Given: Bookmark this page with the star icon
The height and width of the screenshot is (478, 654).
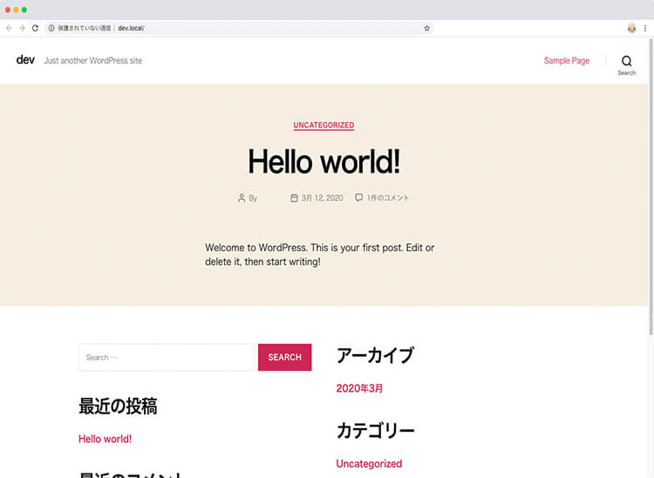Looking at the screenshot, I should pyautogui.click(x=426, y=28).
